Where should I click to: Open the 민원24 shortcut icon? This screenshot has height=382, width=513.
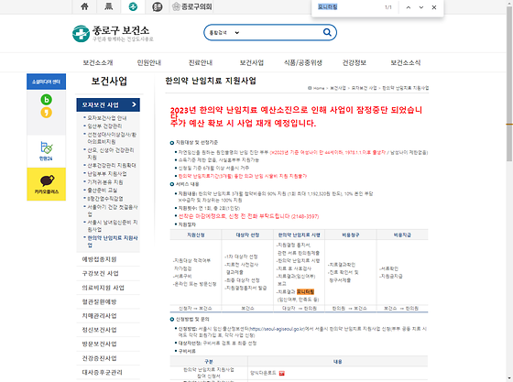[46, 151]
